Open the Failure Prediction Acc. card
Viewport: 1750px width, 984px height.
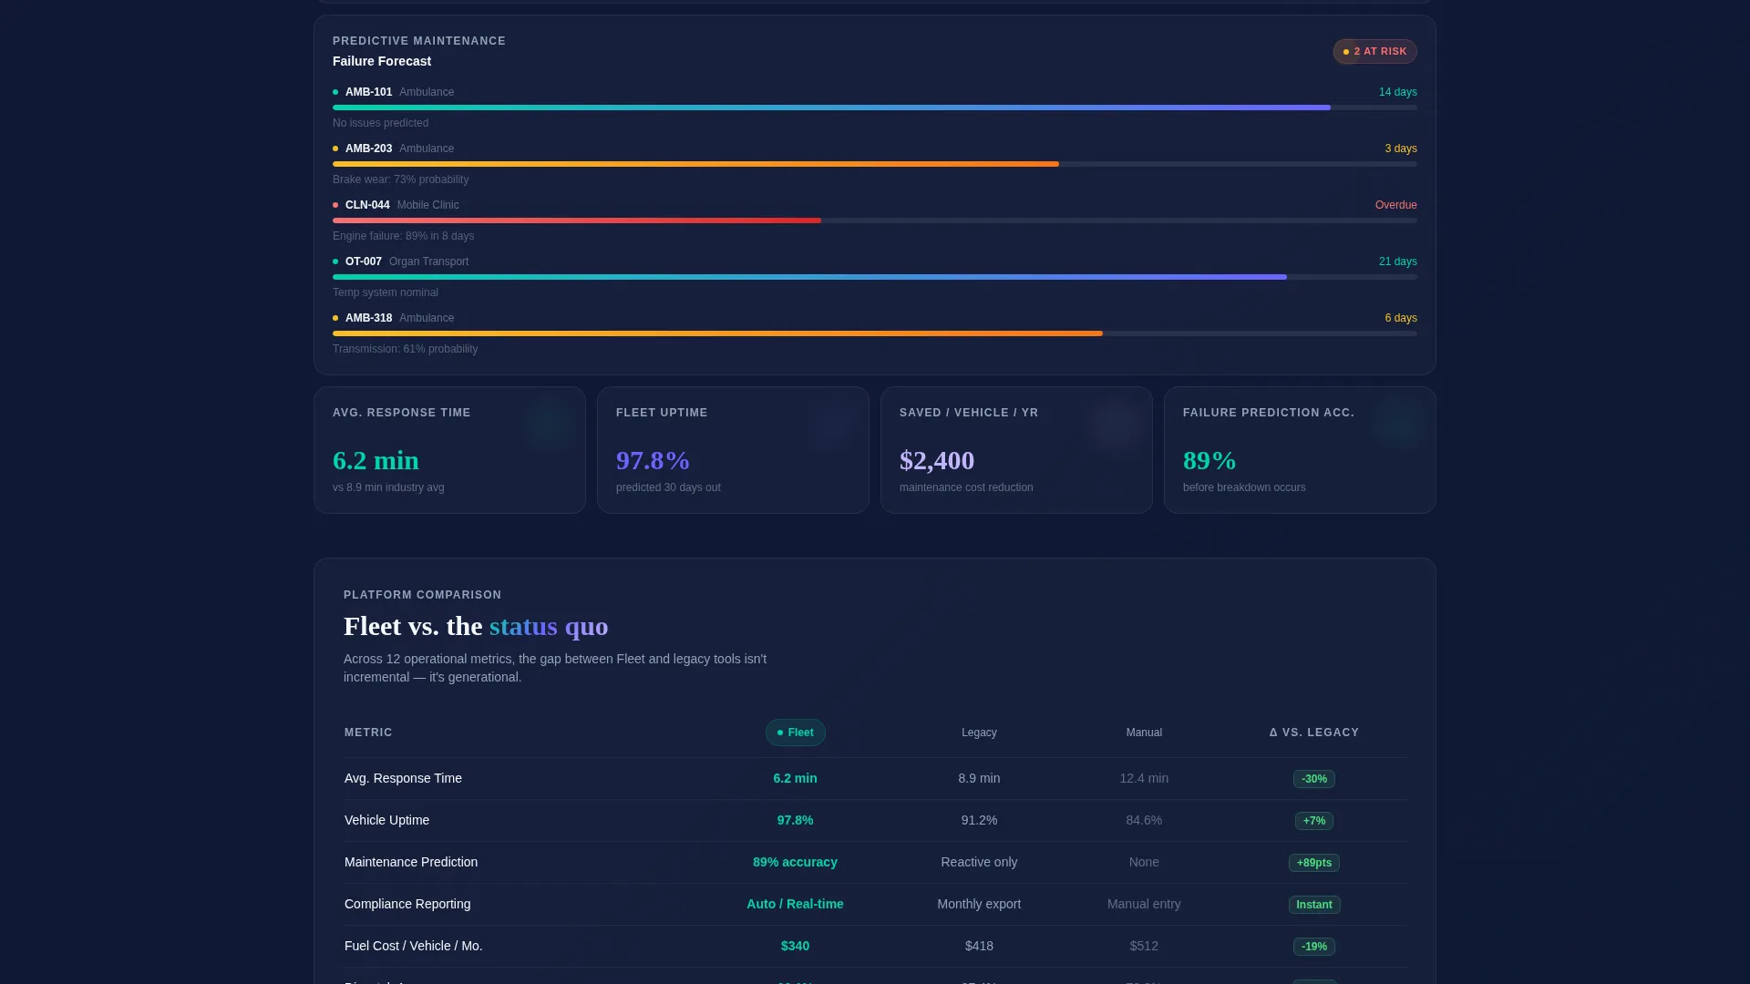click(1300, 450)
